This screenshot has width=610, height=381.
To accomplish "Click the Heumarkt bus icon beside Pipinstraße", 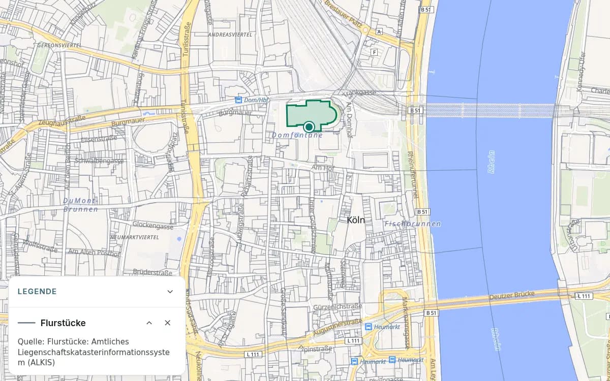I will (x=355, y=361).
